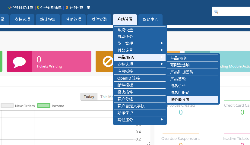This screenshot has width=250, height=145.
Task: Click the This Month chart range button
Action: click(105, 97)
